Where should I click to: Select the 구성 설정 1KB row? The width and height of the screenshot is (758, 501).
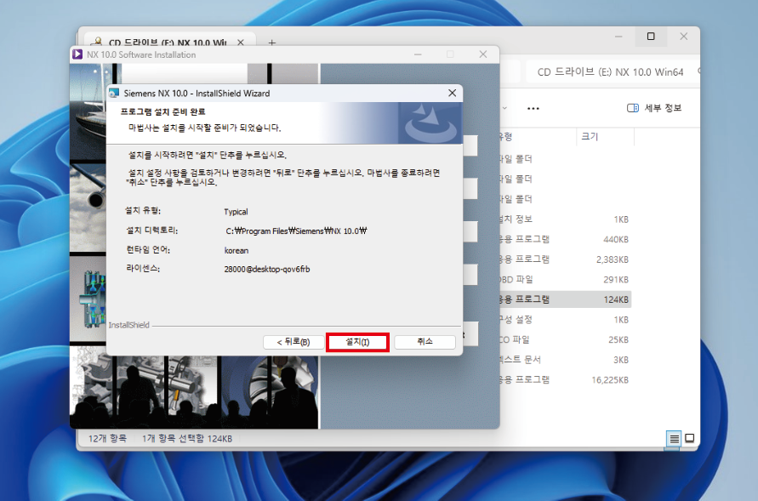click(x=566, y=319)
